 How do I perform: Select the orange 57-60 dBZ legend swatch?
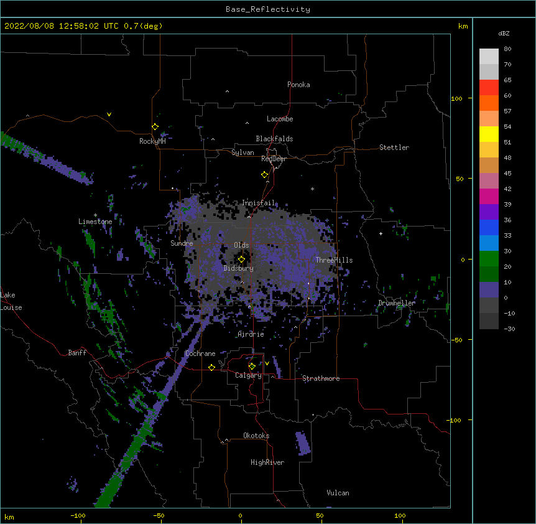pyautogui.click(x=489, y=103)
